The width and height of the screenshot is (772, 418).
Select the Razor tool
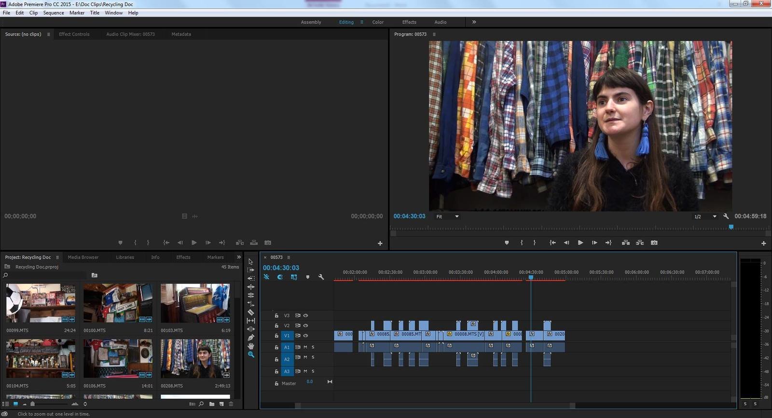click(x=251, y=312)
